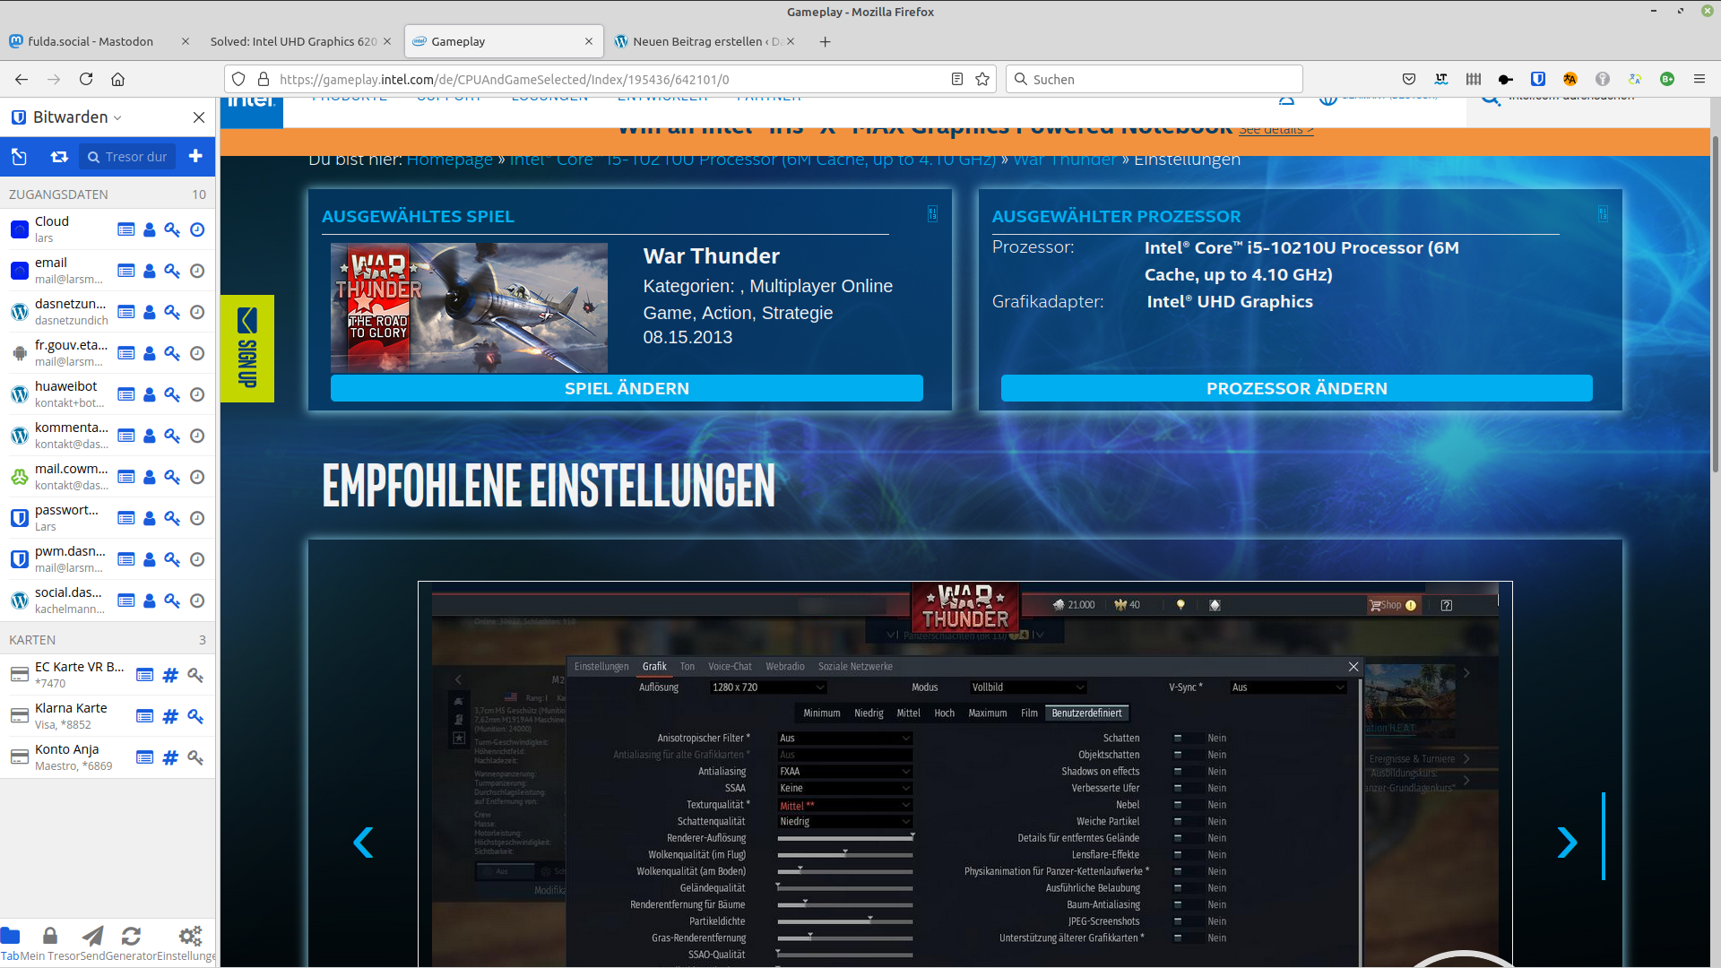View the Konto Anja card details

point(144,757)
